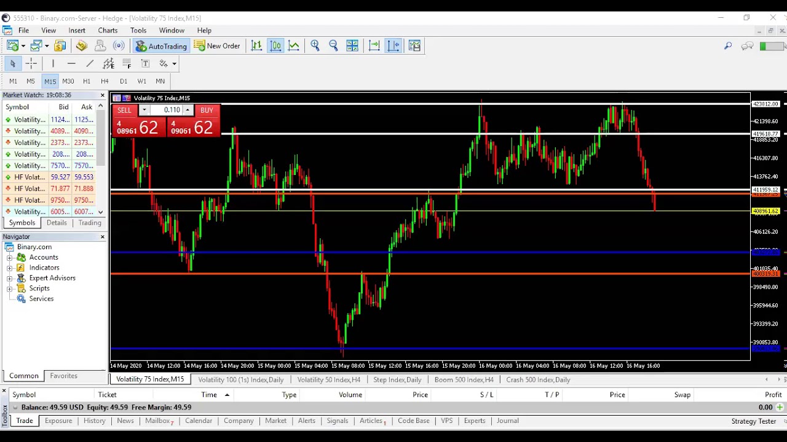The height and width of the screenshot is (442, 787).
Task: Increase the one-click trade volume
Action: 188,110
